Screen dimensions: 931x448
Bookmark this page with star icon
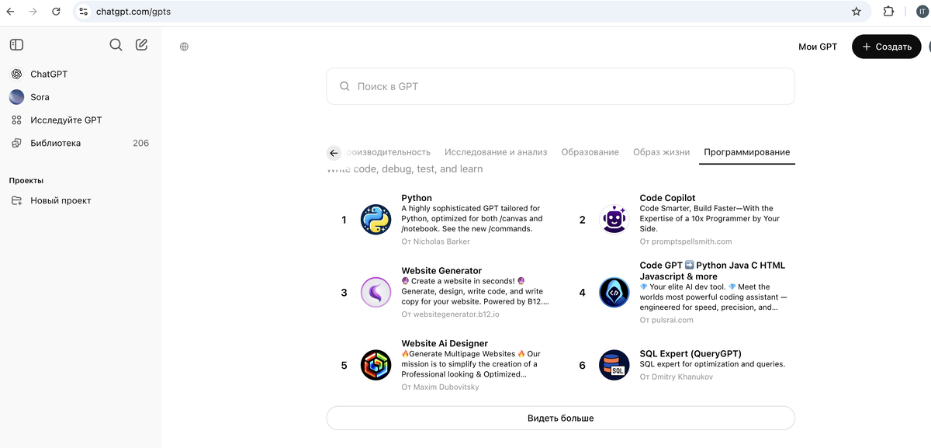857,12
